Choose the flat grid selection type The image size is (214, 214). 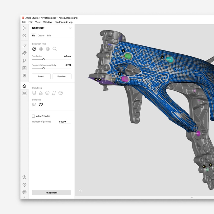pyautogui.click(x=41, y=49)
